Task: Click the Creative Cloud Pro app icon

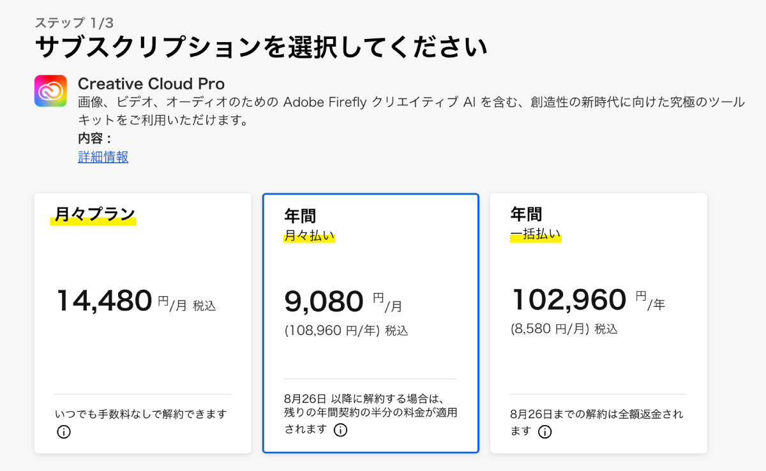Action: (x=50, y=91)
